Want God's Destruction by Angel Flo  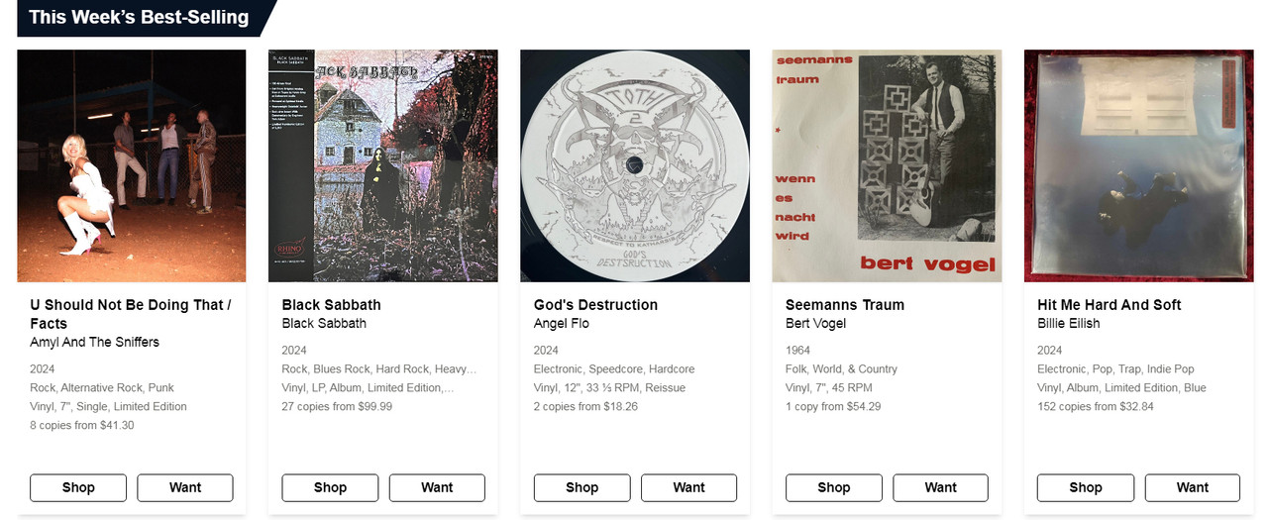[x=688, y=487]
